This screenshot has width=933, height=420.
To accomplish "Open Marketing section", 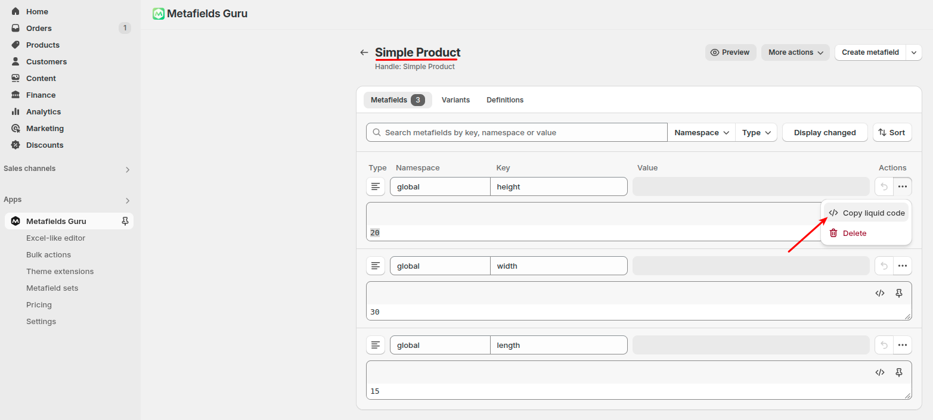I will (45, 128).
